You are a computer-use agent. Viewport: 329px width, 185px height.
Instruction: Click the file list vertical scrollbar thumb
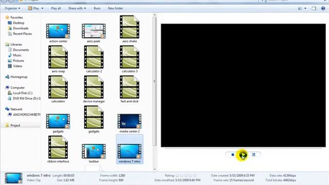point(155,81)
